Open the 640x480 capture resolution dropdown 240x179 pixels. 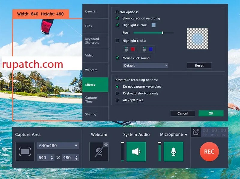(58, 145)
